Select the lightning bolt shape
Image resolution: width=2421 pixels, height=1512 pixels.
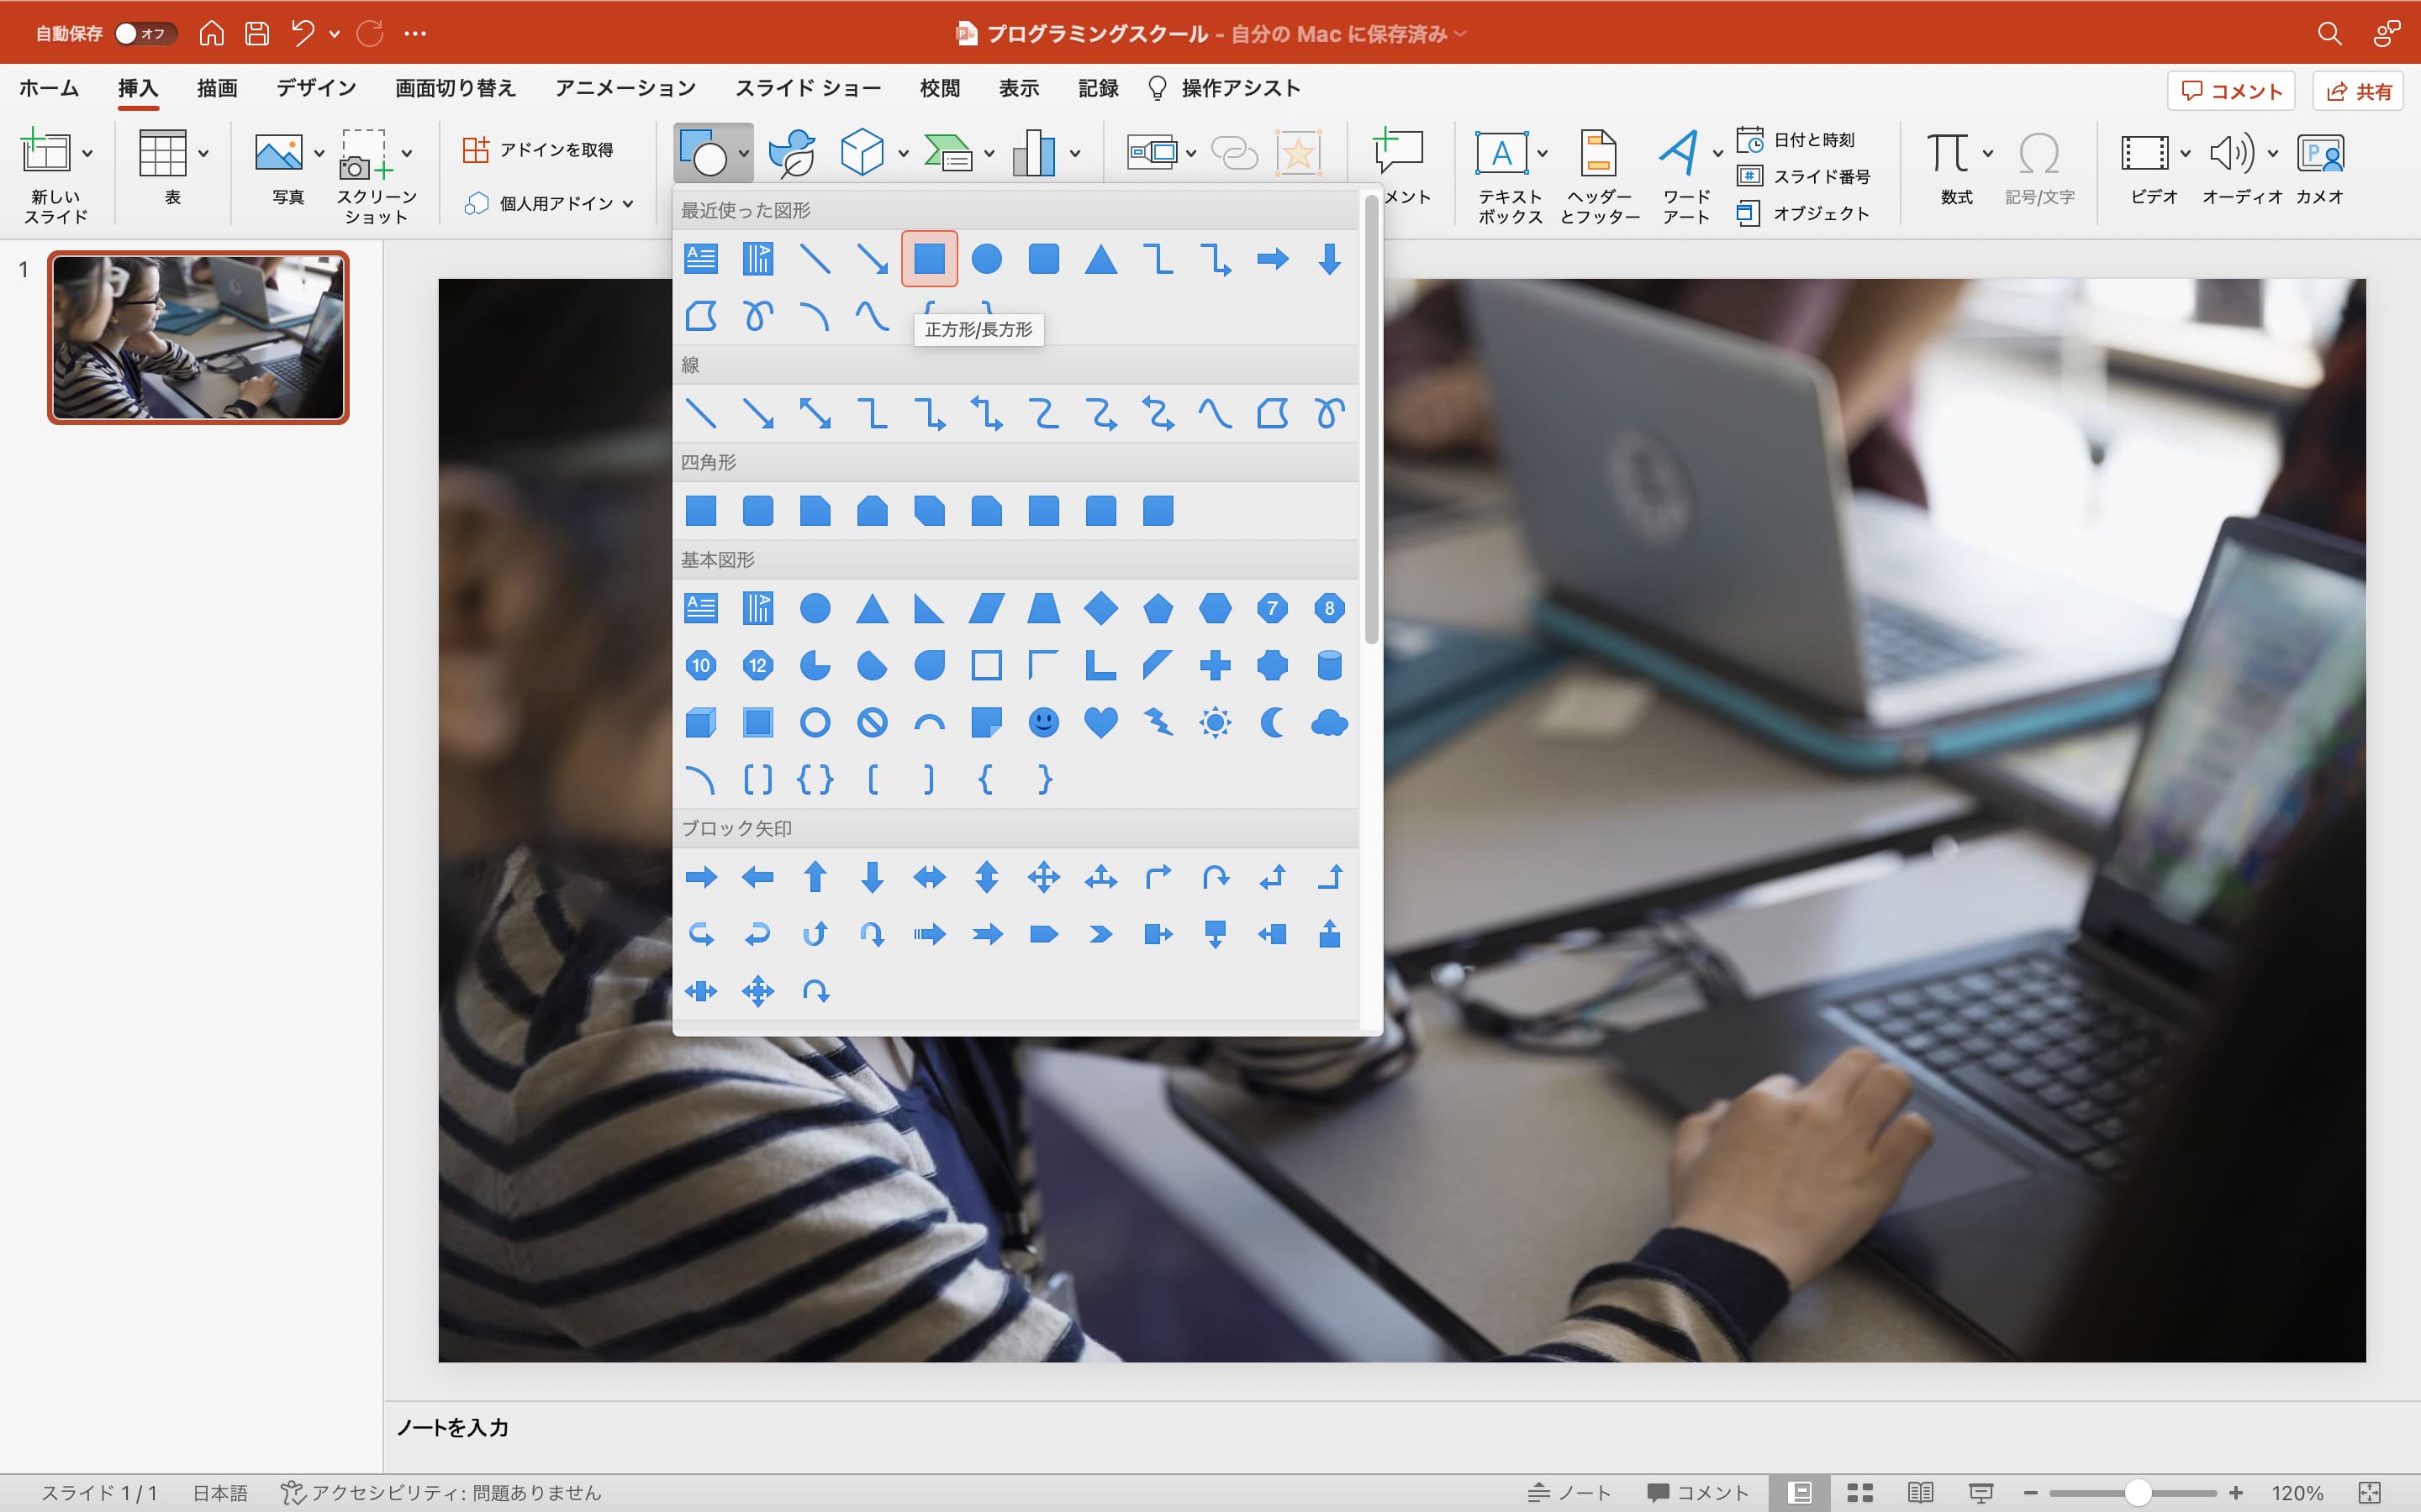pyautogui.click(x=1158, y=722)
